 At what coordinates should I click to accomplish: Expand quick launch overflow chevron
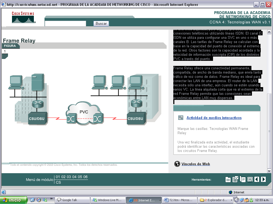51,199
